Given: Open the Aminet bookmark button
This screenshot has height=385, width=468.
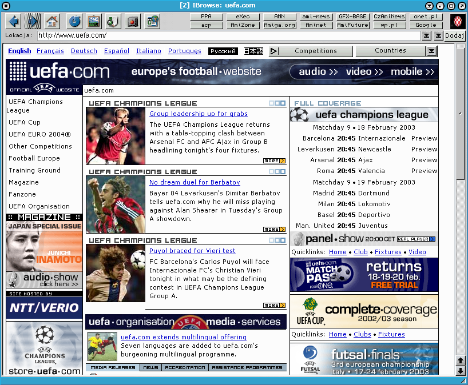Looking at the screenshot, I should 316,25.
